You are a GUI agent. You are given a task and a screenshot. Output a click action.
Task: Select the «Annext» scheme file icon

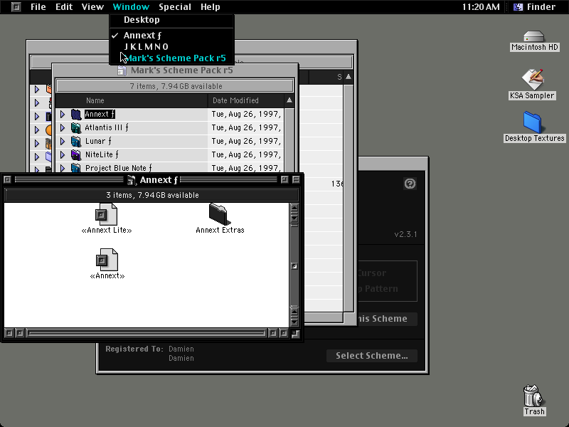coord(107,260)
